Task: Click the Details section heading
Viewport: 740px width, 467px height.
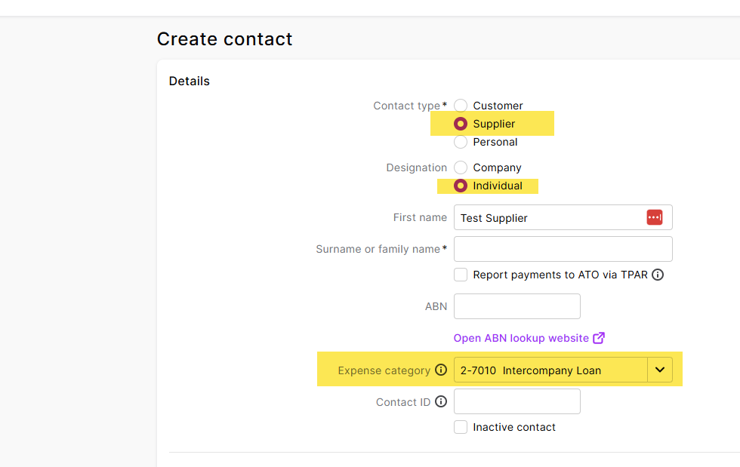Action: pyautogui.click(x=190, y=81)
